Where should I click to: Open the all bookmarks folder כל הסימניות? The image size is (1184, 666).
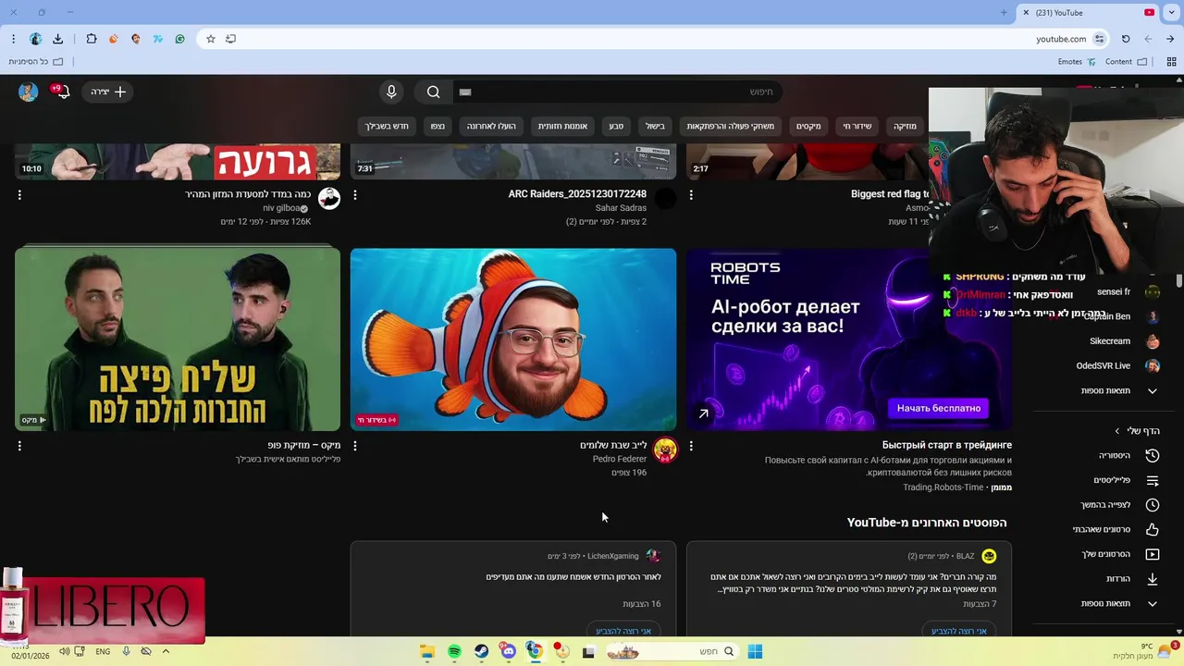pyautogui.click(x=36, y=62)
